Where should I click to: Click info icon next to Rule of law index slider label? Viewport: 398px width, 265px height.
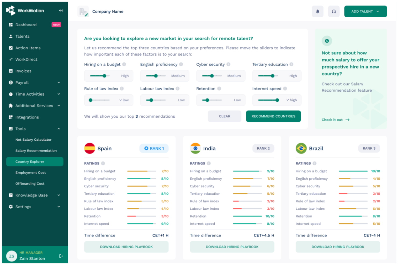(122, 88)
